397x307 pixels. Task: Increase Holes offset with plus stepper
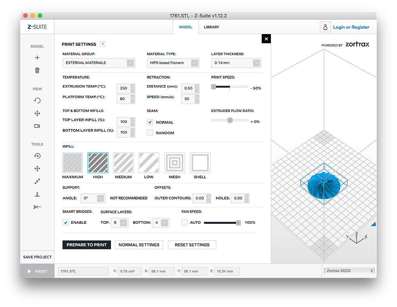pos(247,196)
